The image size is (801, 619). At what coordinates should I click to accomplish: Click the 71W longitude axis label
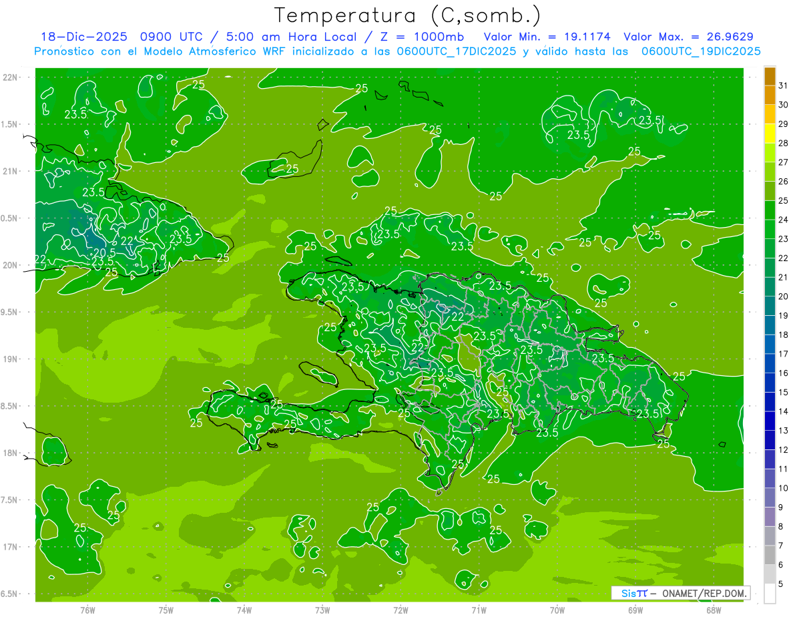point(479,610)
